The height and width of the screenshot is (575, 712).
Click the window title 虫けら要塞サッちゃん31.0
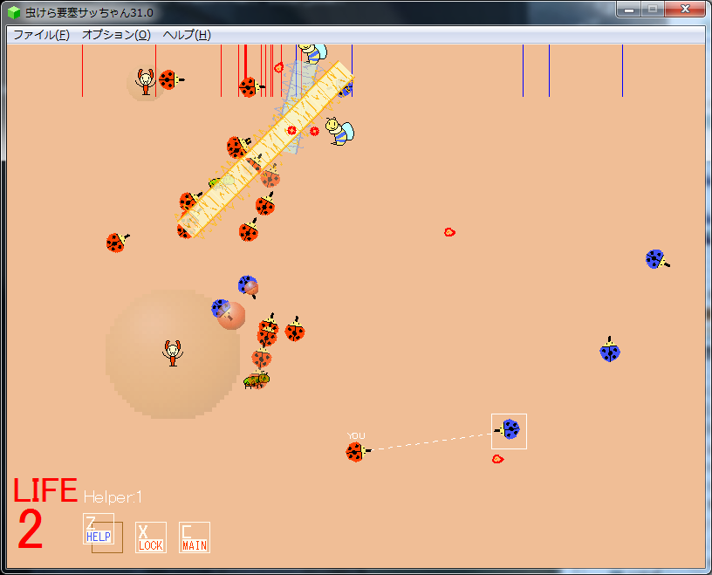(90, 13)
